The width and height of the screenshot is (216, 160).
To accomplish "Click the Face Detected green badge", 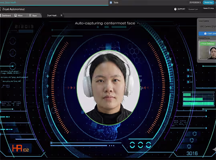I will 207,44.
